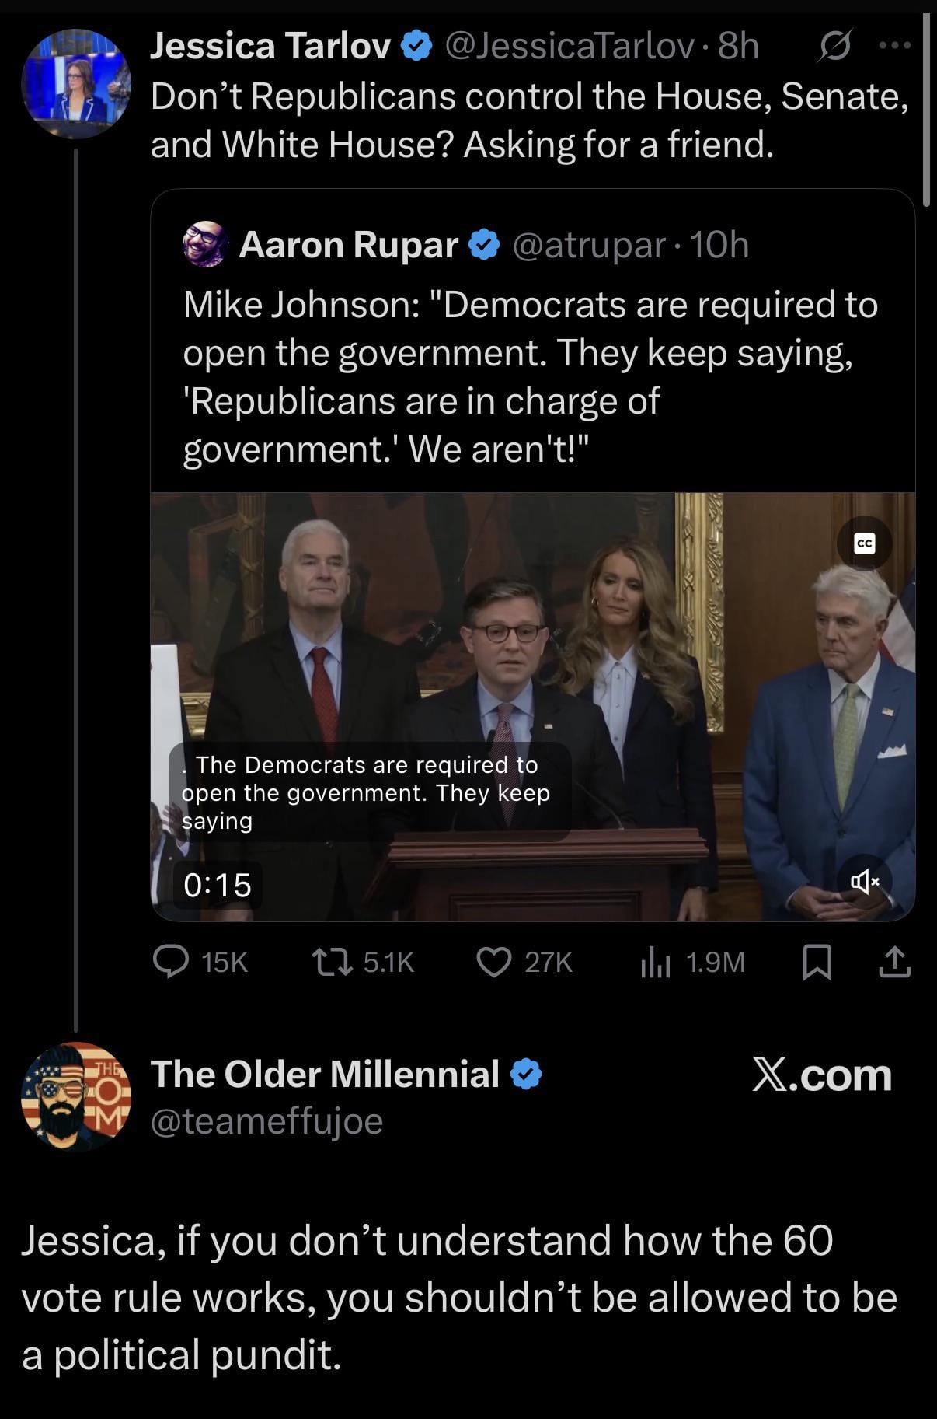Open the three-dot more options menu

(894, 46)
